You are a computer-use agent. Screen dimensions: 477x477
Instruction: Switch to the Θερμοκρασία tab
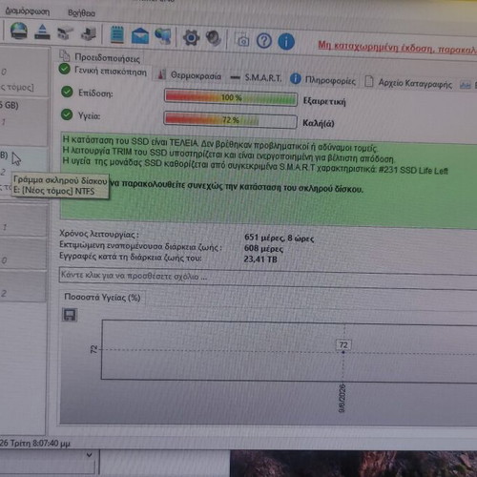click(190, 75)
